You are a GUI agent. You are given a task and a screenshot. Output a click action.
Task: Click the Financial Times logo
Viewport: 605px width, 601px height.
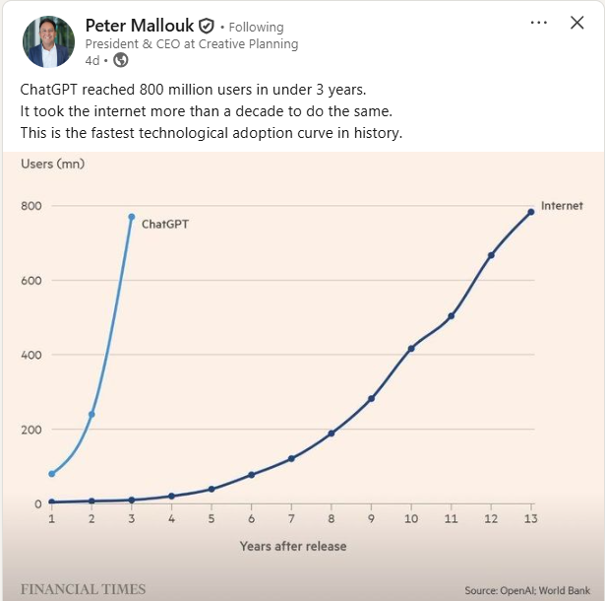83,589
